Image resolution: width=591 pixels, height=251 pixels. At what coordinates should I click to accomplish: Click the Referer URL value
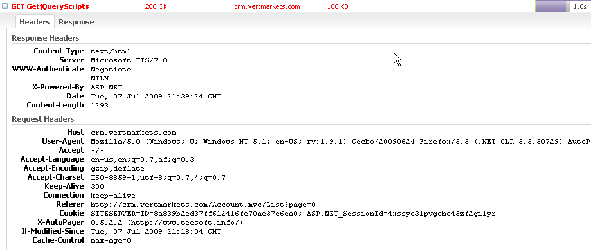click(x=203, y=205)
